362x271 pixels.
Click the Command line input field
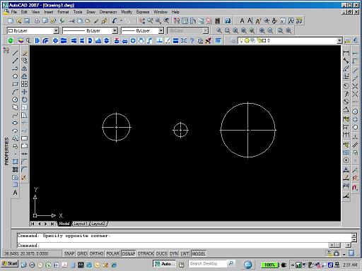pos(172,246)
